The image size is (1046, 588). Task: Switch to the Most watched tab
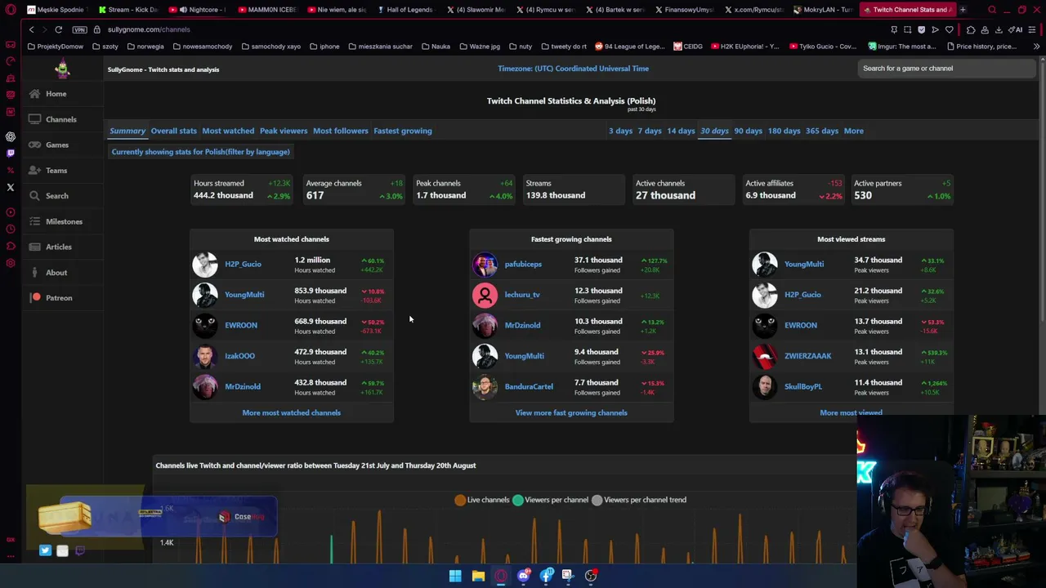228,131
